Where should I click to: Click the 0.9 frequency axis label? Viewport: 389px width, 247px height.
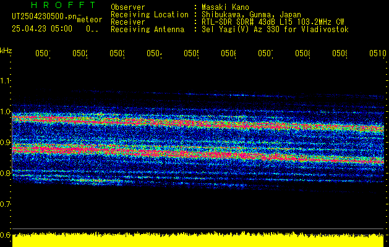[5, 143]
